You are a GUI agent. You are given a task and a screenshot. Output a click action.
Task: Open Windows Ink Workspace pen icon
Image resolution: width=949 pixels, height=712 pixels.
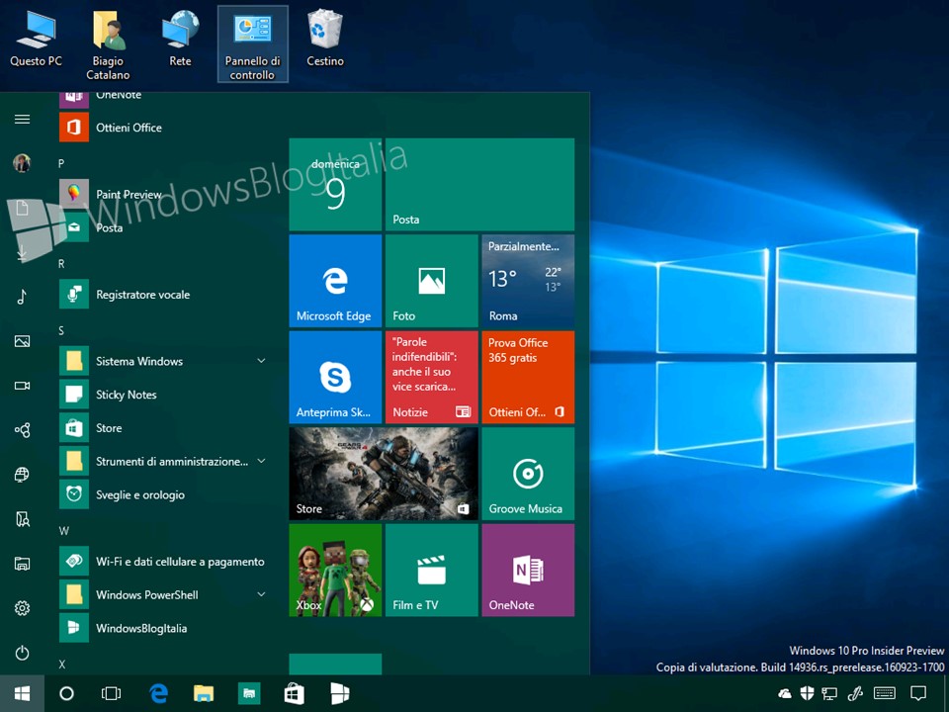[855, 693]
